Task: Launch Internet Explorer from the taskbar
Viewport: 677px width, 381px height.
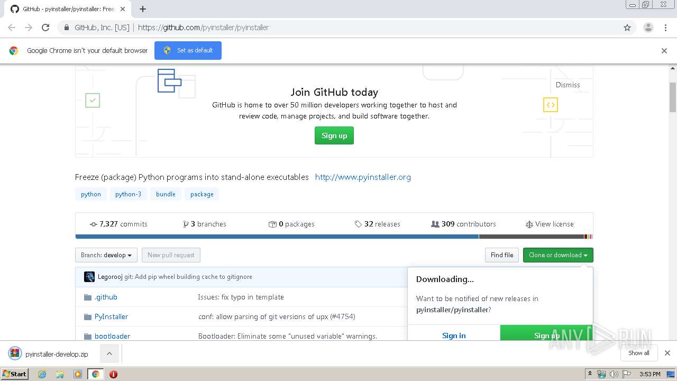Action: click(x=42, y=374)
